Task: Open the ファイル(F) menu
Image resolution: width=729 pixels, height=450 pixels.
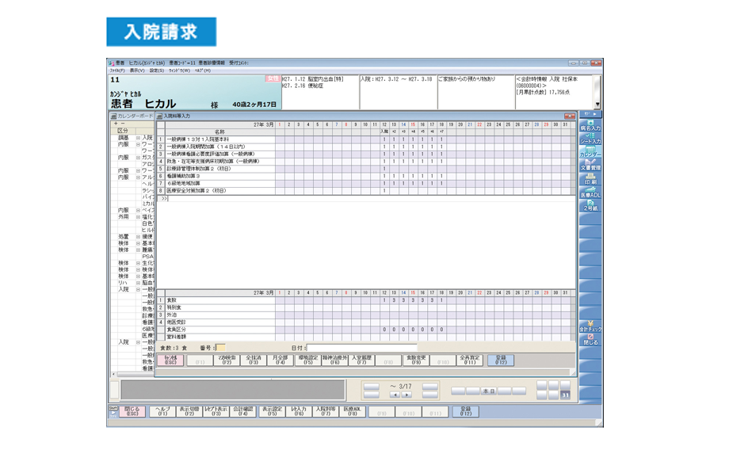Action: click(117, 71)
